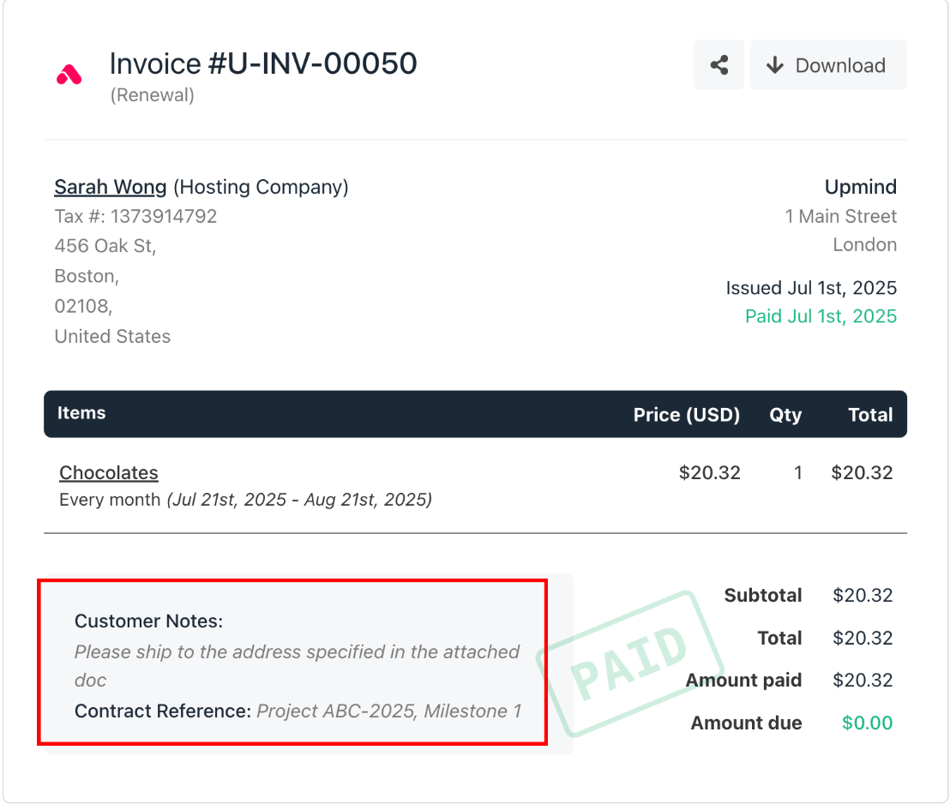Click the pink Upmind logo
The height and width of the screenshot is (804, 950).
click(69, 75)
